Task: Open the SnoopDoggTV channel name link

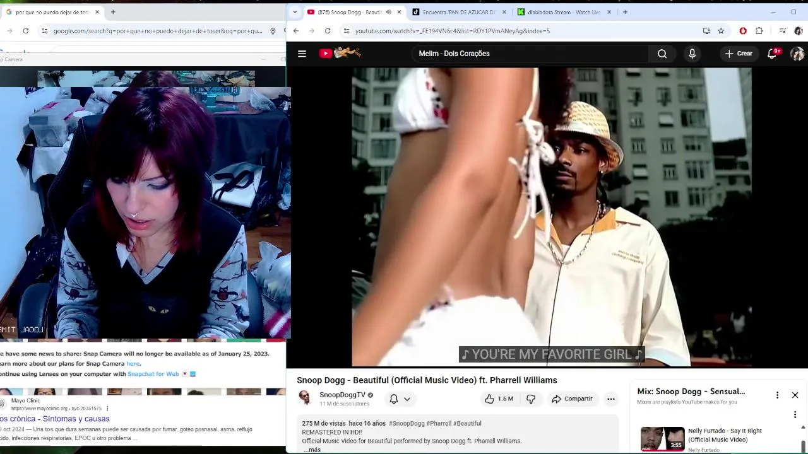Action: [342, 395]
